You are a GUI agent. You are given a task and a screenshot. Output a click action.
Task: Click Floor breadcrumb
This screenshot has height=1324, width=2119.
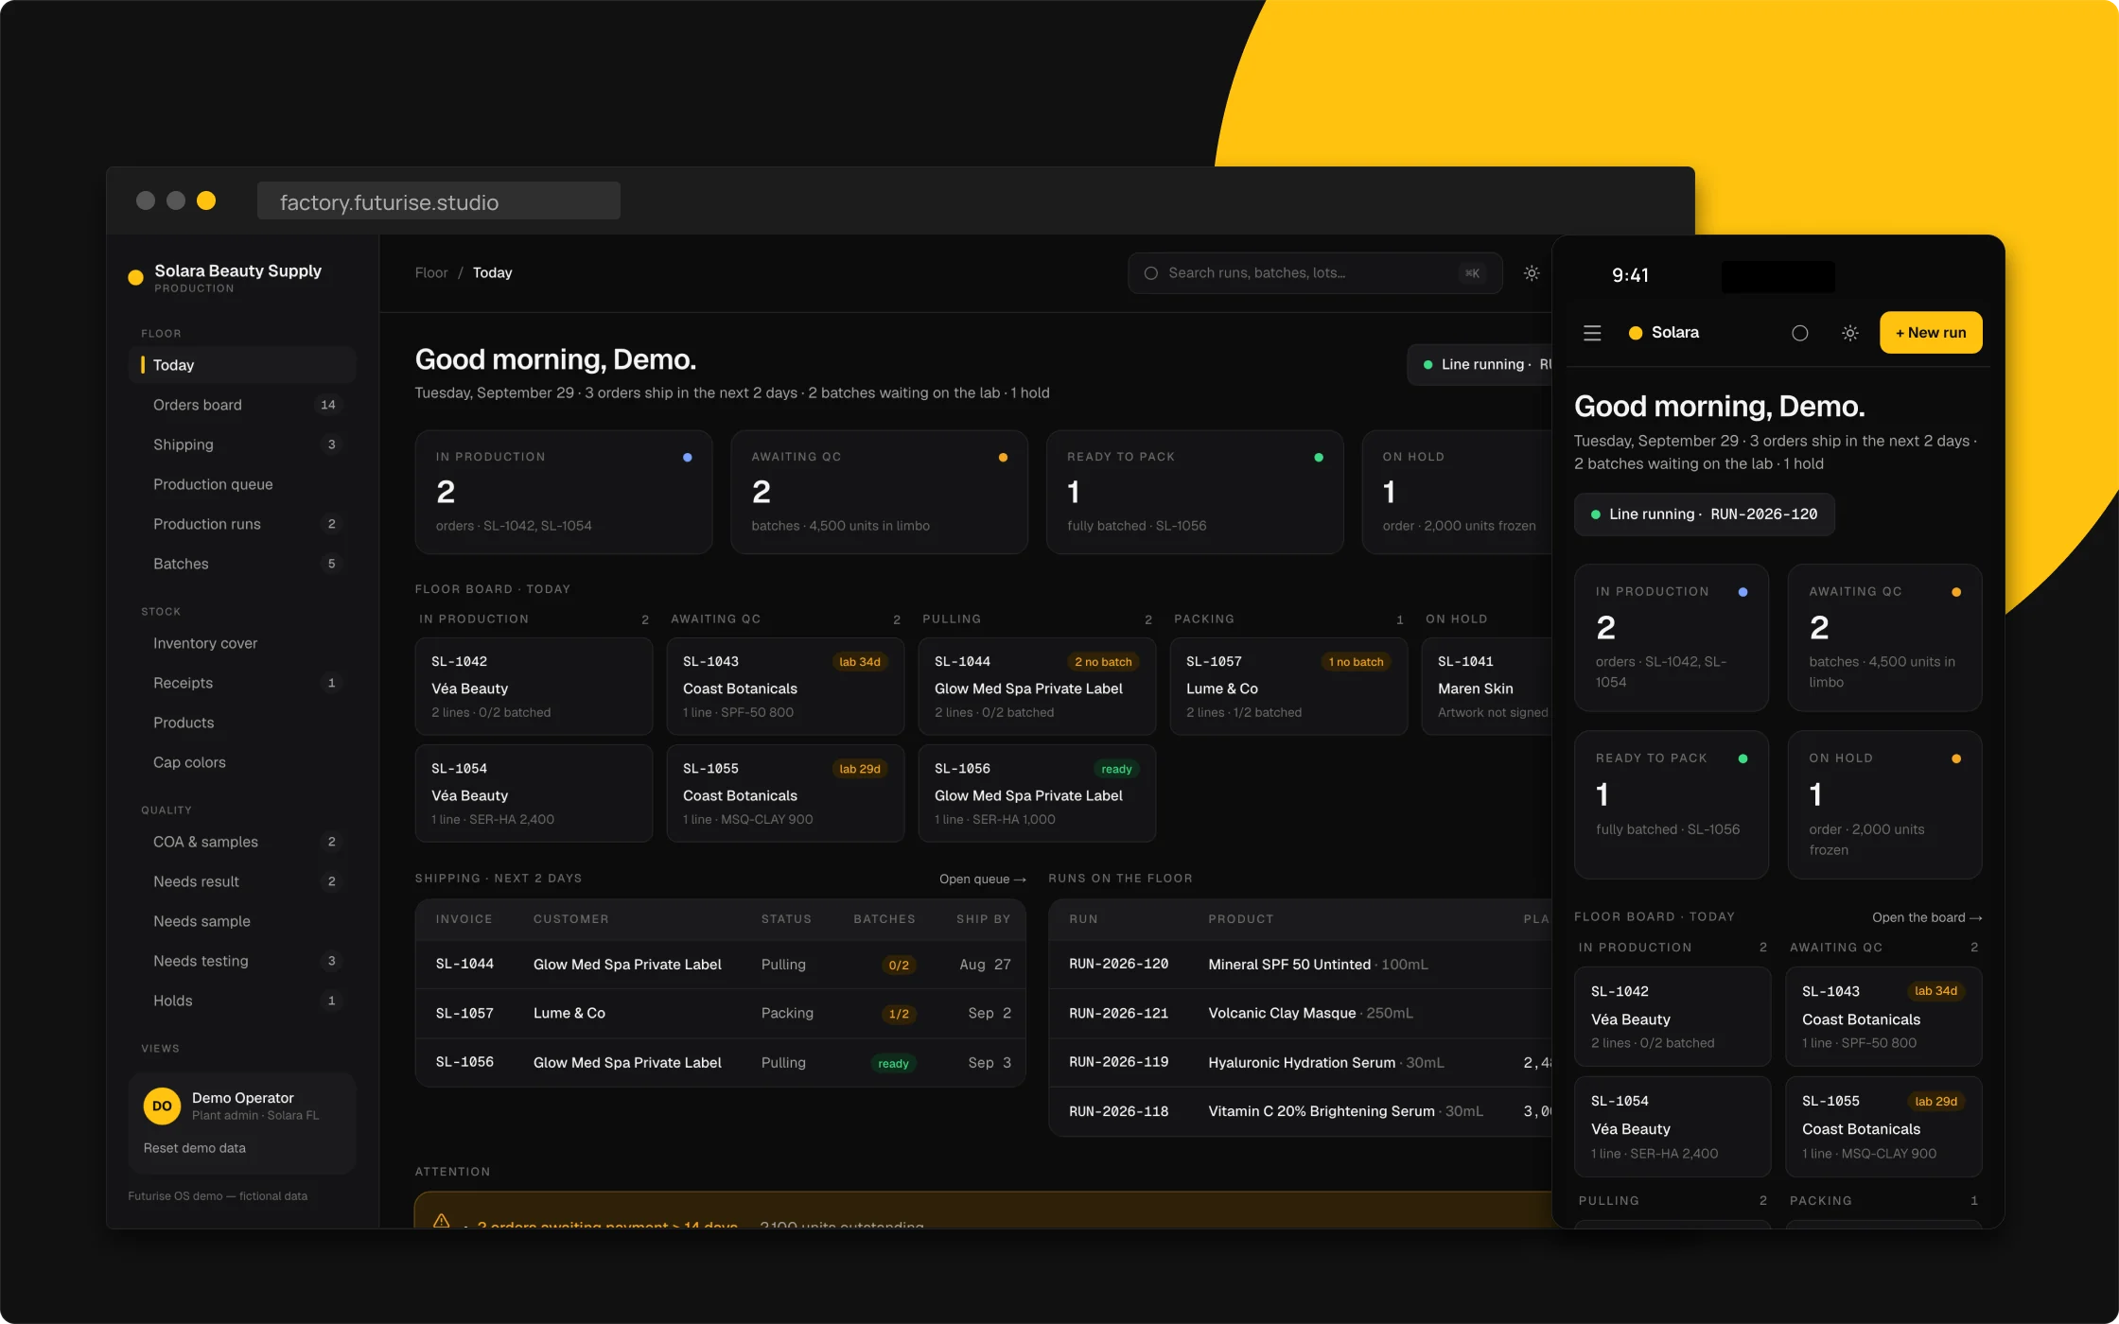pos(431,273)
